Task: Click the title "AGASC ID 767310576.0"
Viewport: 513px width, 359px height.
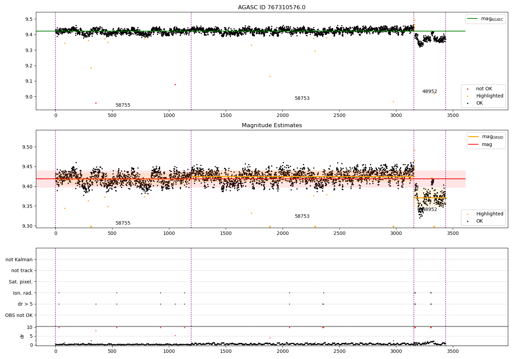Action: click(272, 8)
